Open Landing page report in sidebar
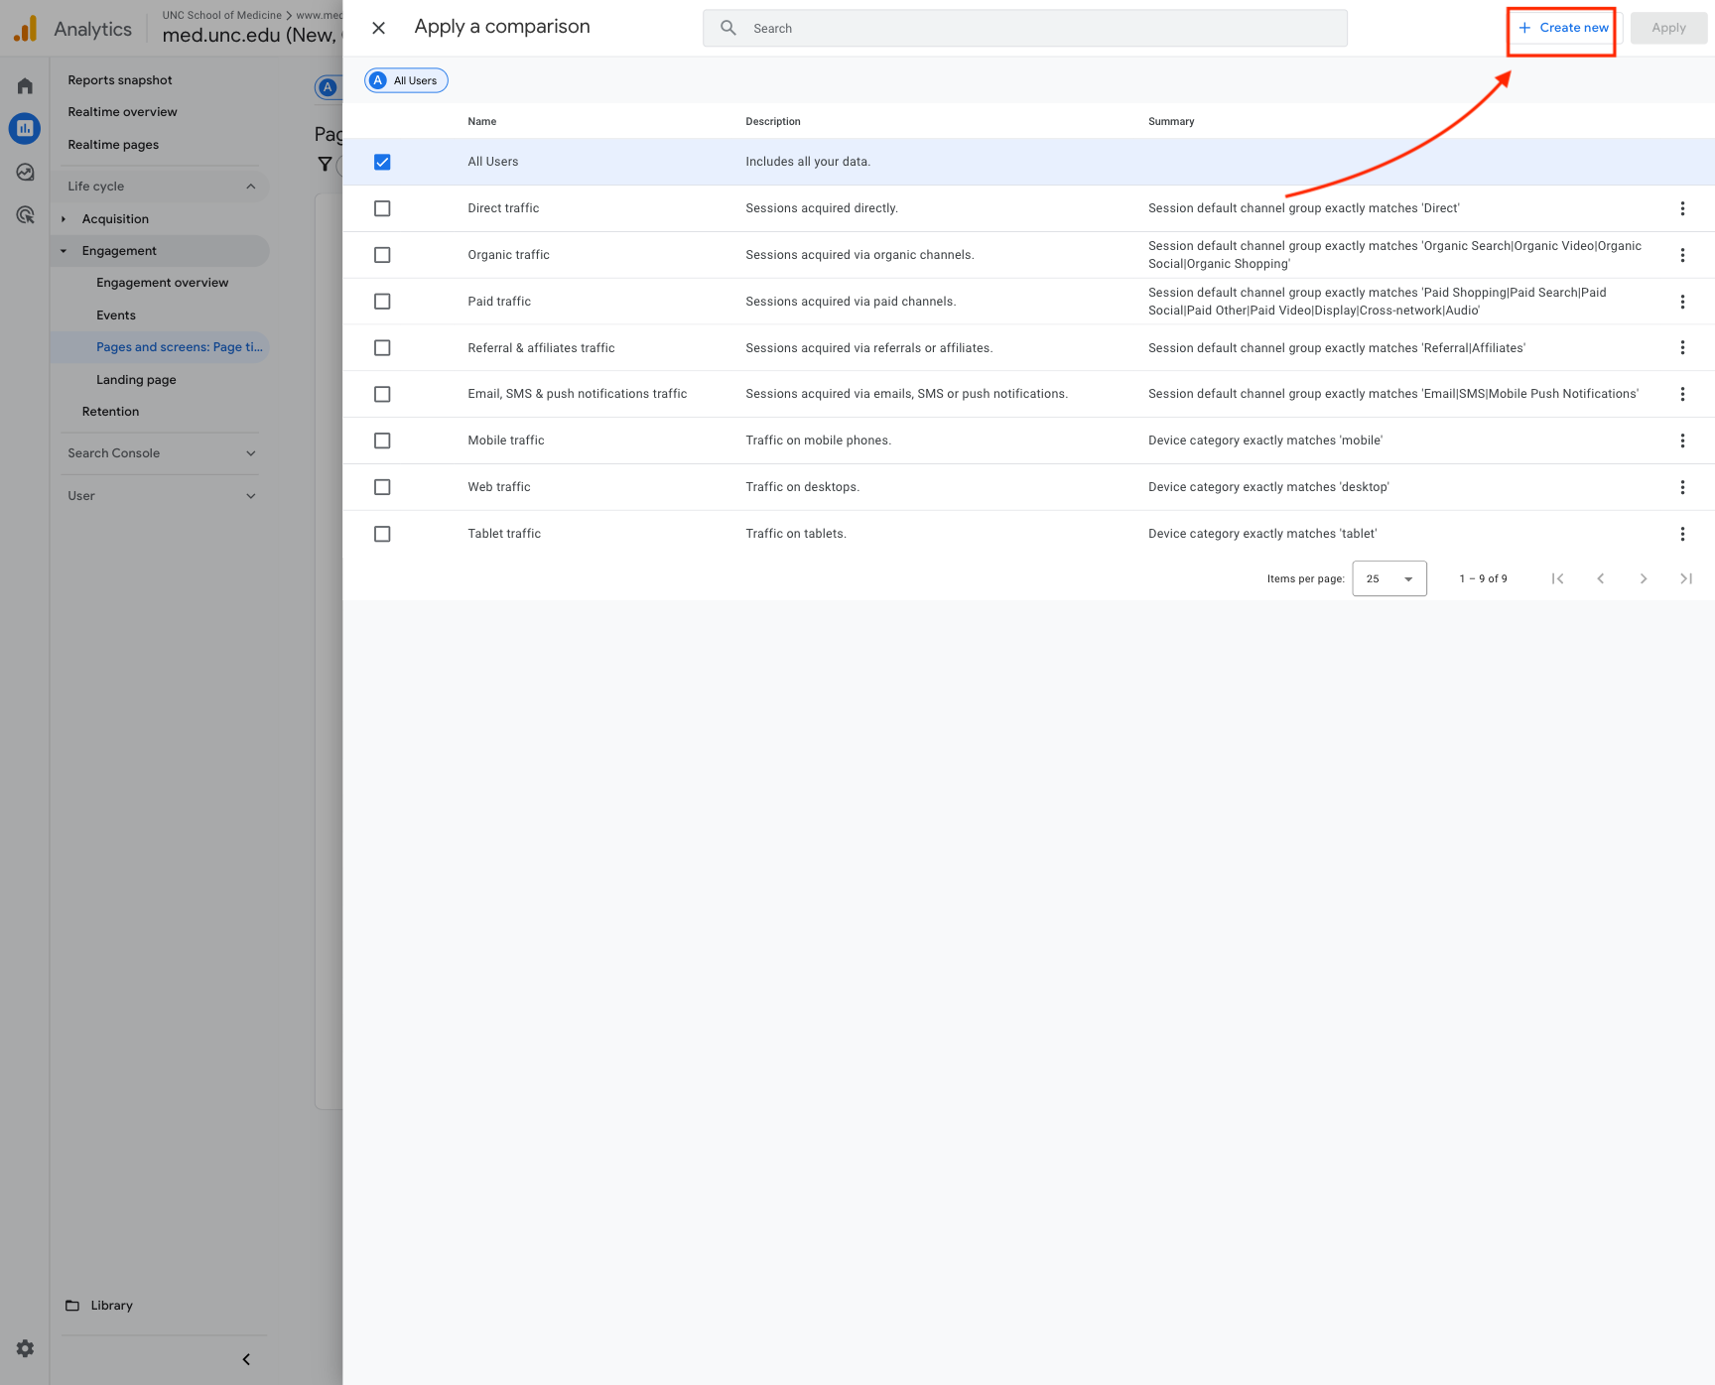Viewport: 1715px width, 1385px height. click(136, 380)
